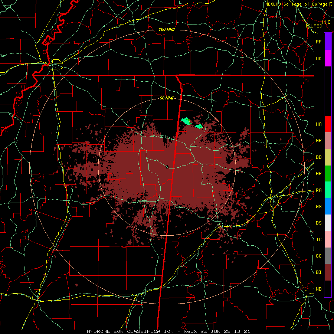Click the HA red legend swatch

(328, 124)
